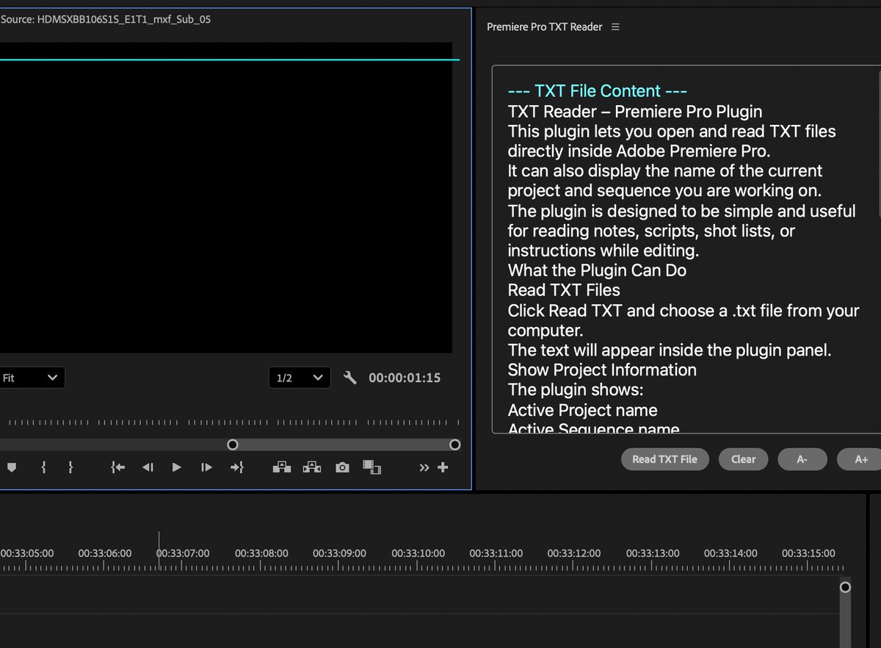The image size is (881, 648).
Task: Open the button editor plus icon
Action: point(443,467)
